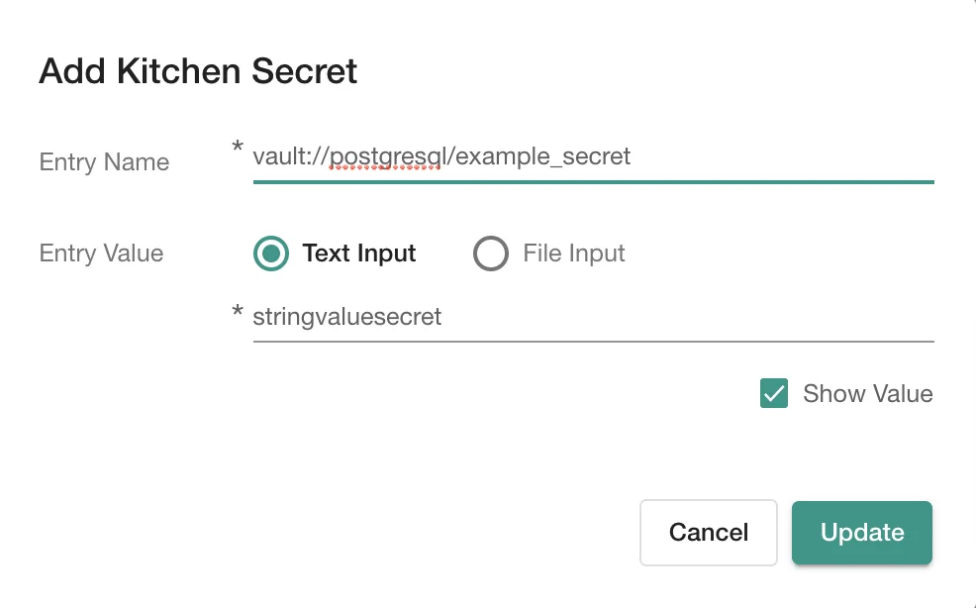Click the asterisk beside Entry Name field
The height and width of the screenshot is (608, 976).
pyautogui.click(x=237, y=149)
